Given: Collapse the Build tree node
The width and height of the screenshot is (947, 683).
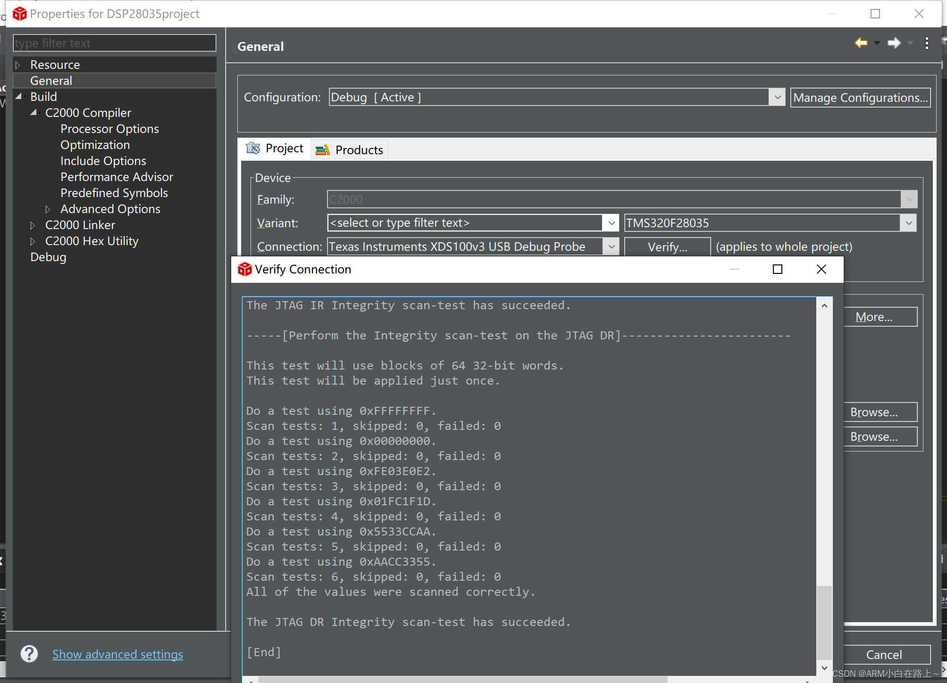Looking at the screenshot, I should (x=19, y=97).
